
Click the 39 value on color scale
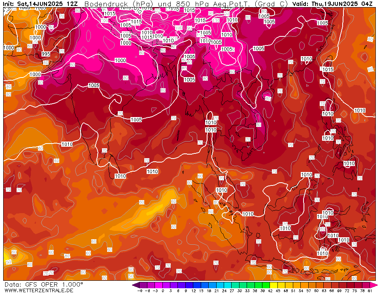(x=262, y=291)
